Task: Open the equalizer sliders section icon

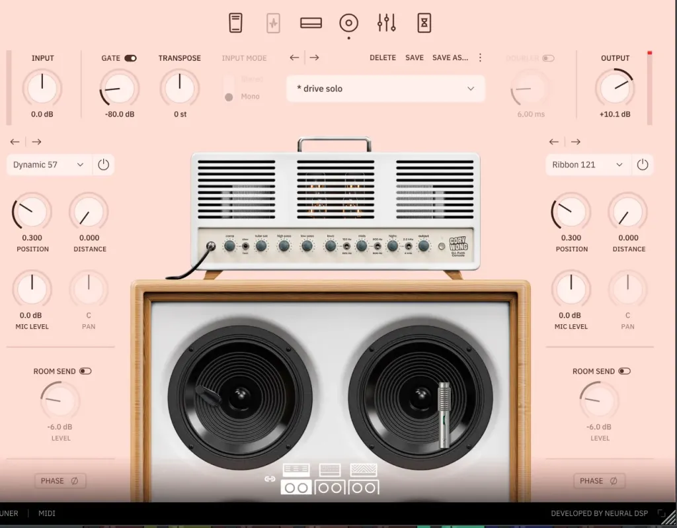Action: (x=387, y=23)
